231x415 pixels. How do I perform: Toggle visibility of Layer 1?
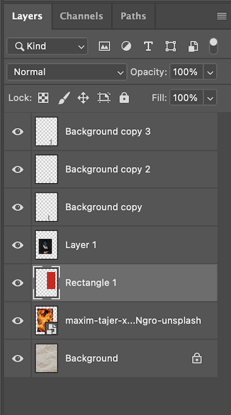pos(18,245)
